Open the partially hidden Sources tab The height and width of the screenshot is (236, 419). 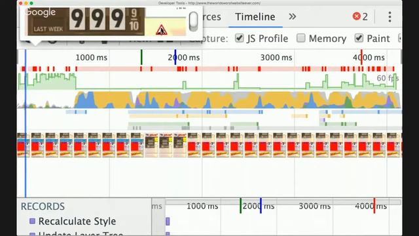(x=212, y=17)
